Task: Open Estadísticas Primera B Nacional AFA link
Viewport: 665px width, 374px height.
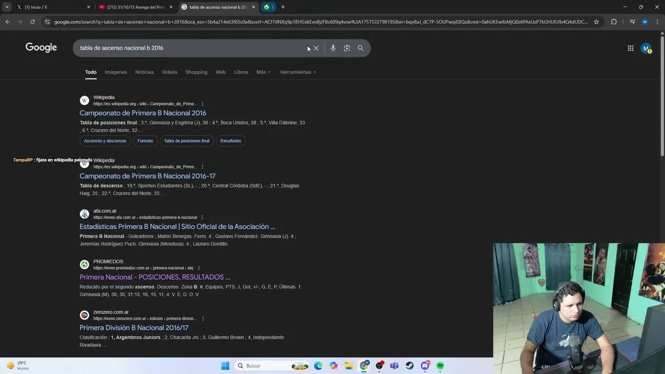Action: tap(177, 226)
